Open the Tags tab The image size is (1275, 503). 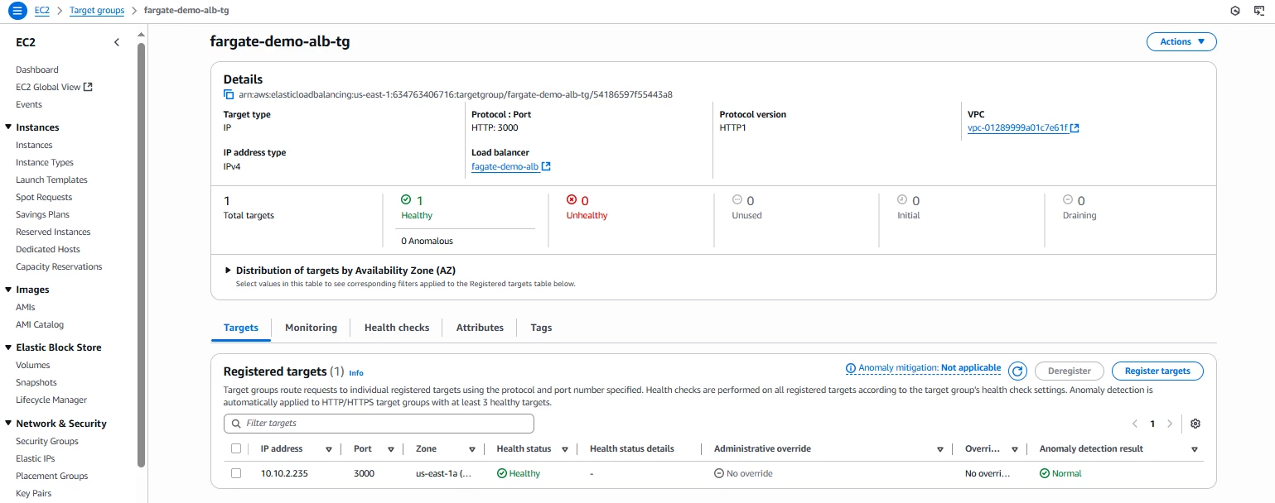point(541,328)
